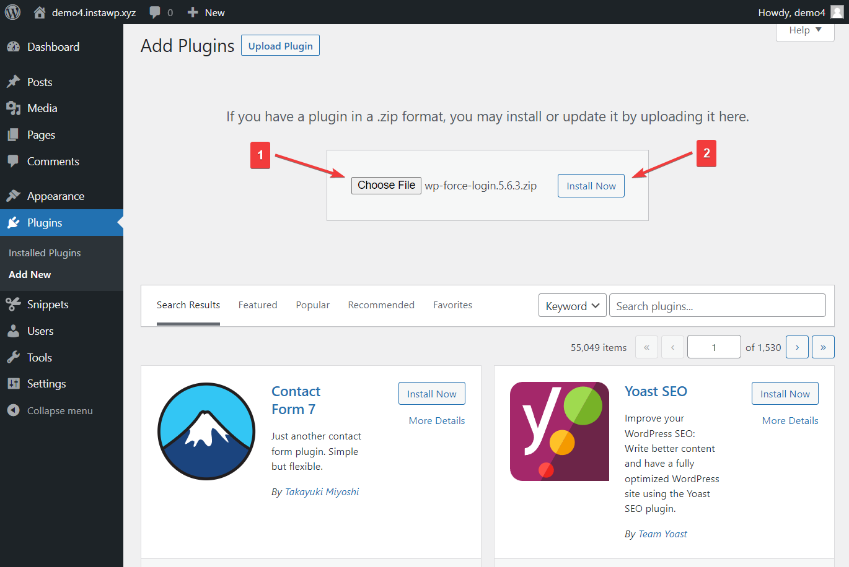
Task: Switch to the Popular tab
Action: pyautogui.click(x=313, y=305)
